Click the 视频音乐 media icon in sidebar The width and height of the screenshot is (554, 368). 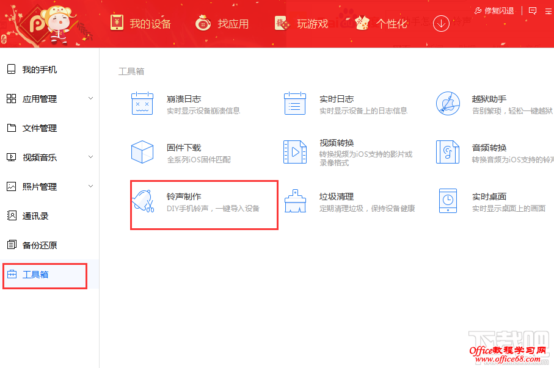(12, 157)
